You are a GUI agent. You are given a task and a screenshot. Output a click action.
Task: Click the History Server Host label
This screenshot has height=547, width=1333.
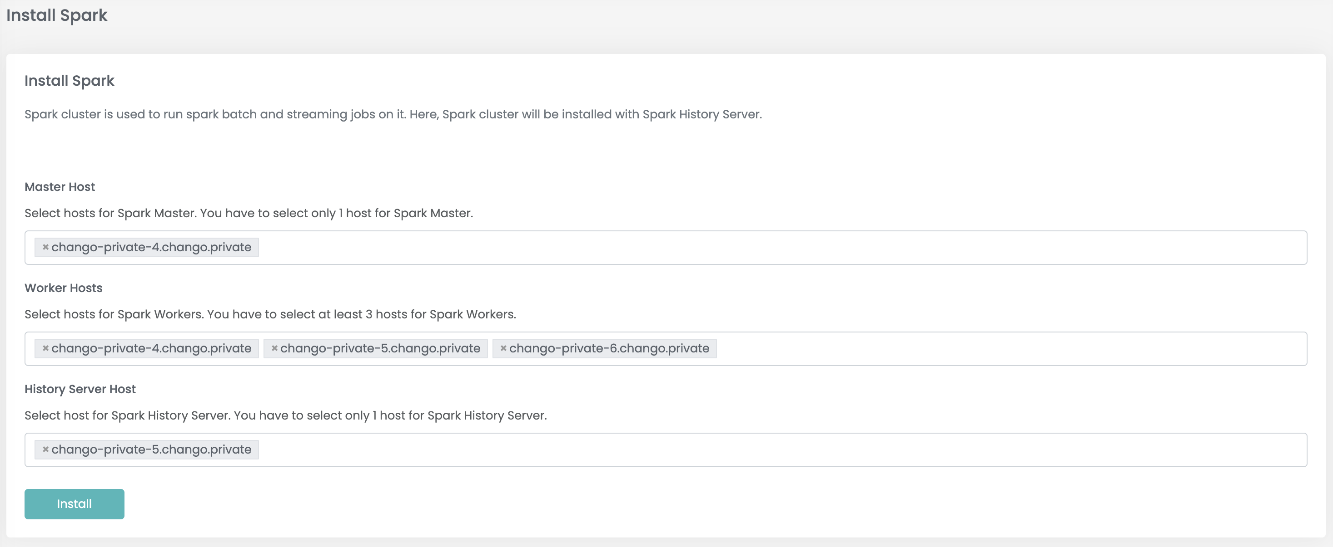click(x=80, y=390)
